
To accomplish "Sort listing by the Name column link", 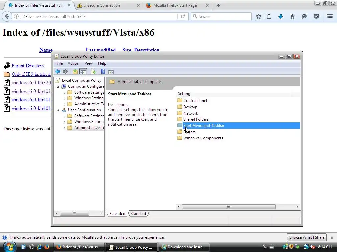I will click(46, 50).
